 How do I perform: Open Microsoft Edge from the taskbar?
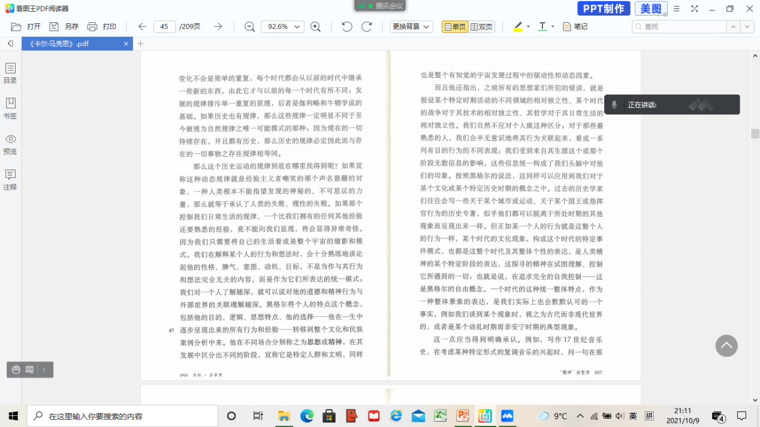(x=307, y=416)
